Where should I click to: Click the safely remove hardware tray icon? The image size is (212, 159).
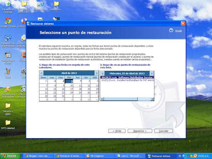tap(187, 156)
